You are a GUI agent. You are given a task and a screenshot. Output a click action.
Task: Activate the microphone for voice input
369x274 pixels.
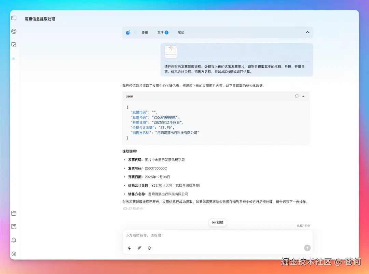(x=149, y=248)
